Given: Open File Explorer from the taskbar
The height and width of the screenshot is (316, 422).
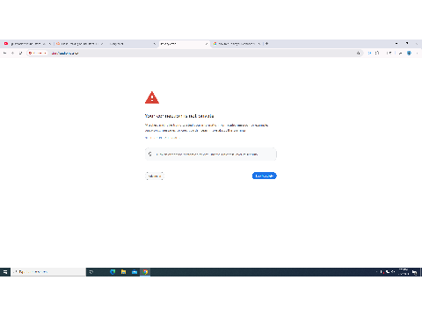Looking at the screenshot, I should (x=123, y=272).
